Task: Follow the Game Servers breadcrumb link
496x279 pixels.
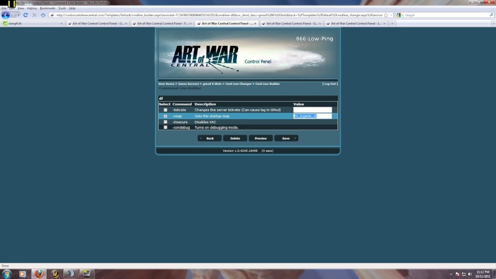Action: [188, 84]
